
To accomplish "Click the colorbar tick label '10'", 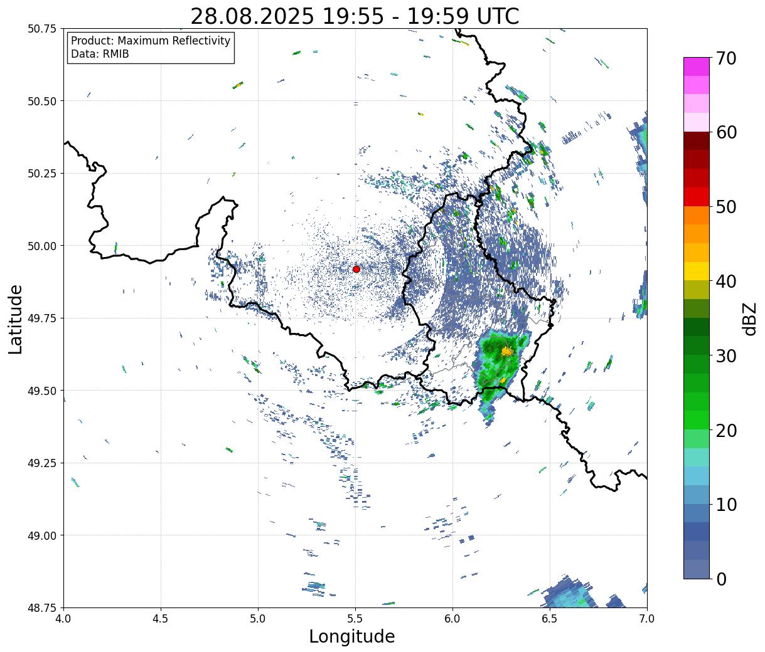I will [x=725, y=504].
